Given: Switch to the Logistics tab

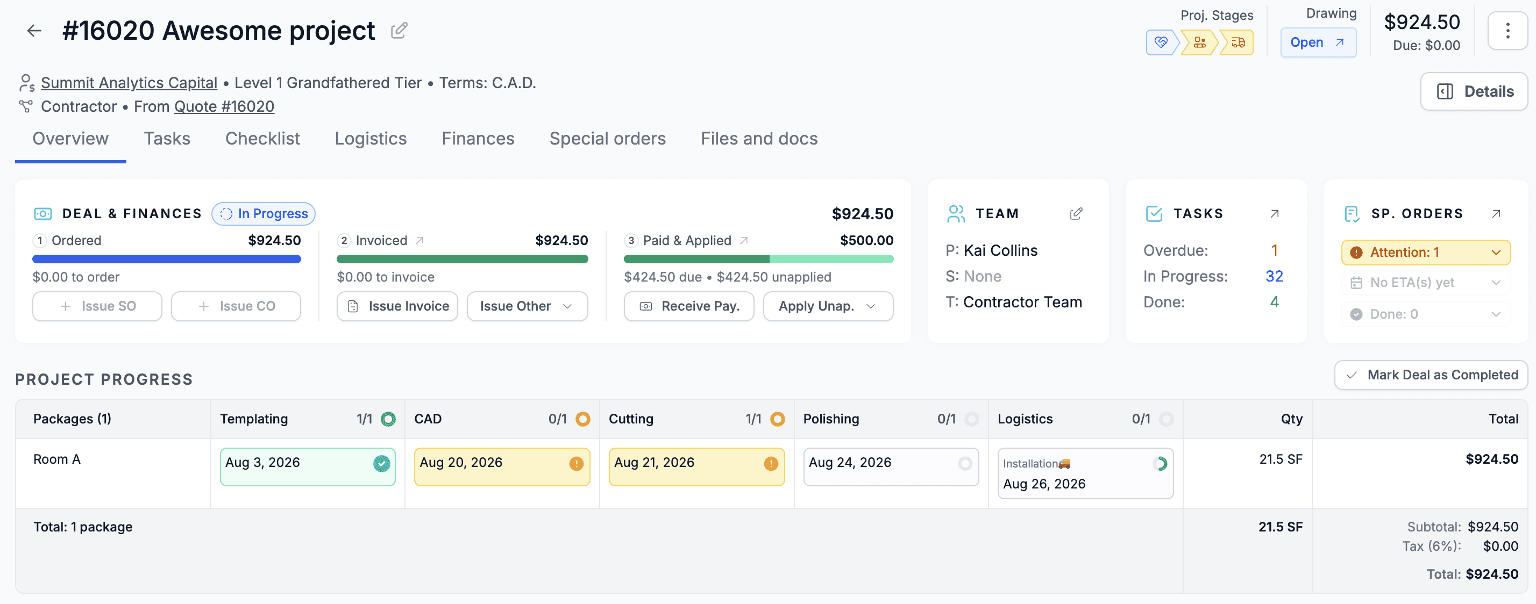Looking at the screenshot, I should 370,139.
